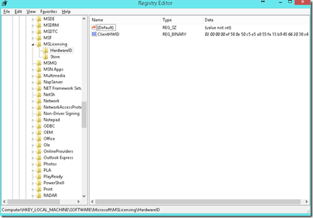Image resolution: width=313 pixels, height=218 pixels.
Task: Expand the MSDE tree node
Action: (x=33, y=19)
